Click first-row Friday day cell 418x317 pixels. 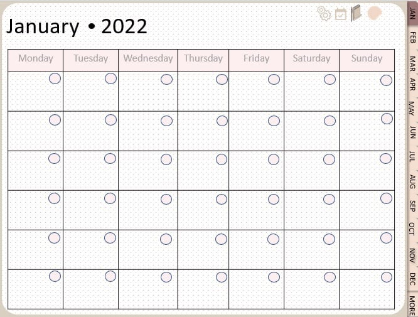(x=255, y=93)
